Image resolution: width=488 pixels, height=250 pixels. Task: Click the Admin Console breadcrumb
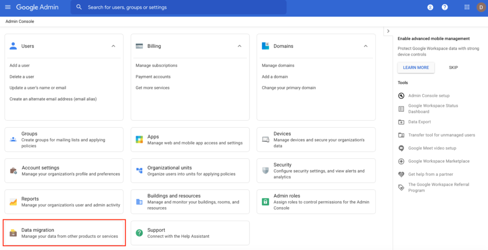(20, 21)
